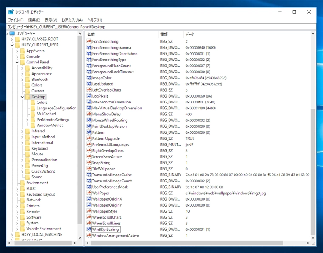Open the 表示(V) menu

click(51, 20)
